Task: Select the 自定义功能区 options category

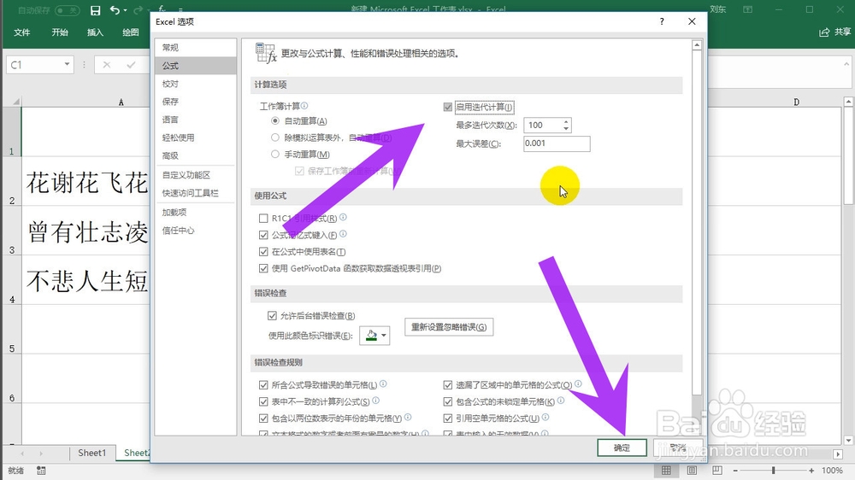Action: (195, 175)
